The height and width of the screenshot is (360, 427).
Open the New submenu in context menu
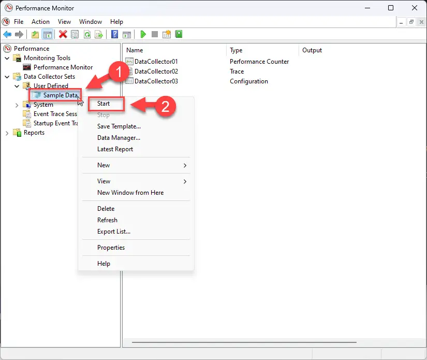click(x=136, y=165)
